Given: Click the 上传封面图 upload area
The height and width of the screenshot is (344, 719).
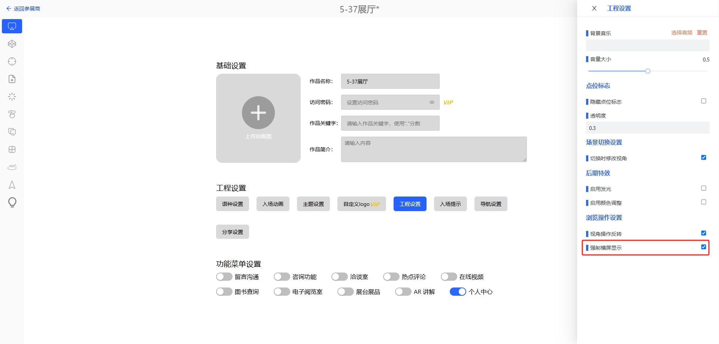Looking at the screenshot, I should coord(258,118).
